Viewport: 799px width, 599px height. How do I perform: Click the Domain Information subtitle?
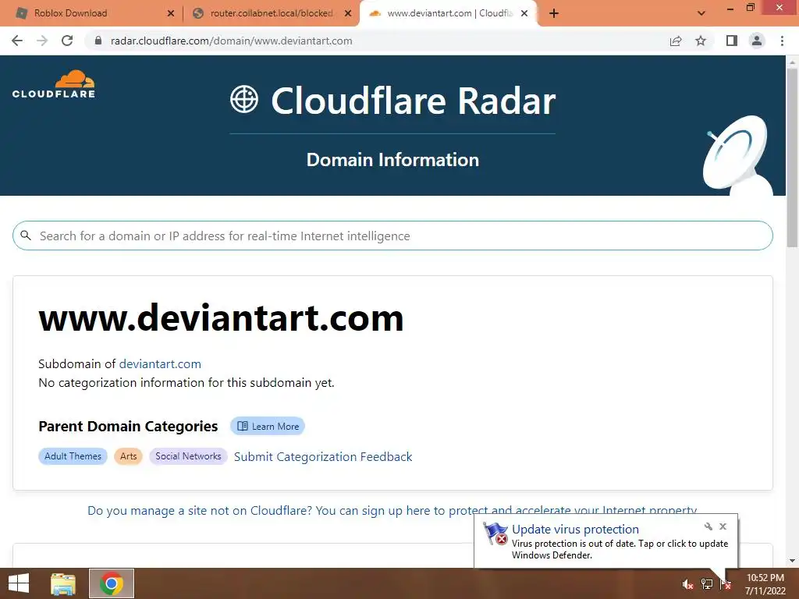click(392, 159)
